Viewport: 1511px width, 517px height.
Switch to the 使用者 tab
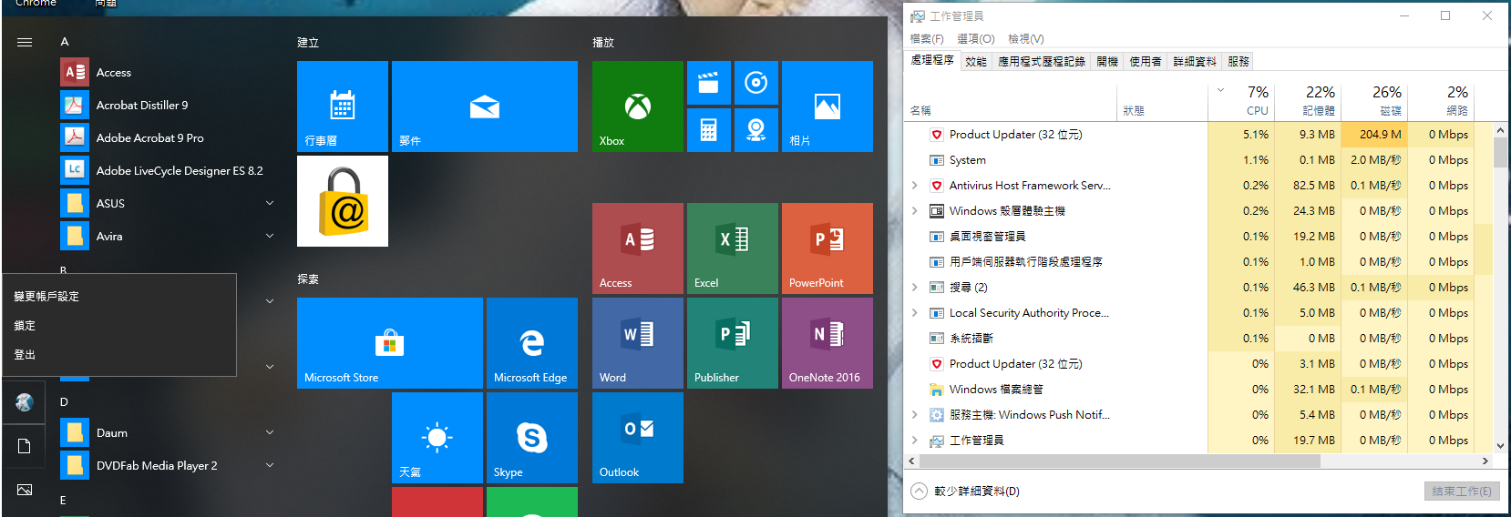1146,61
